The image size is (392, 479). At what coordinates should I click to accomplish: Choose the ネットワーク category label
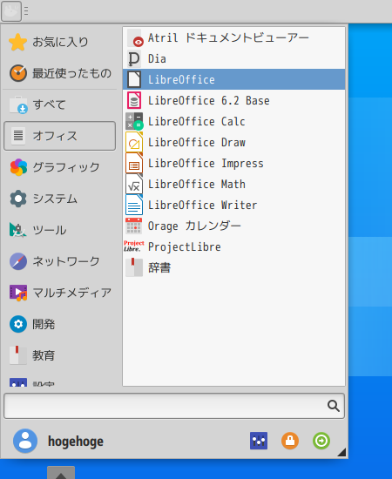(66, 261)
